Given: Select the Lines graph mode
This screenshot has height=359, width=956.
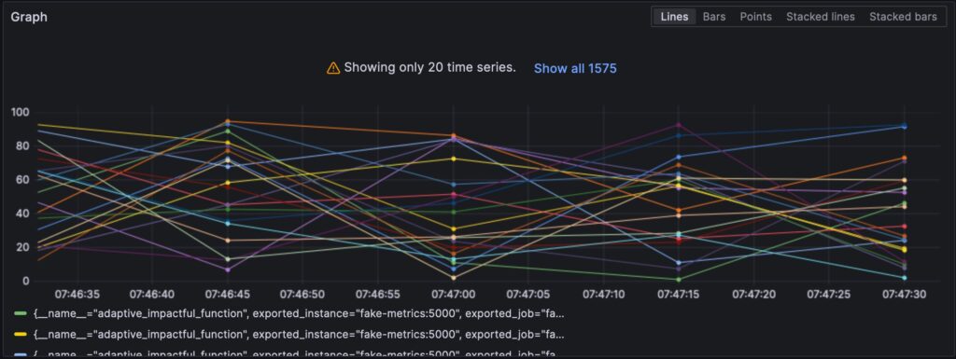Looking at the screenshot, I should [x=674, y=17].
